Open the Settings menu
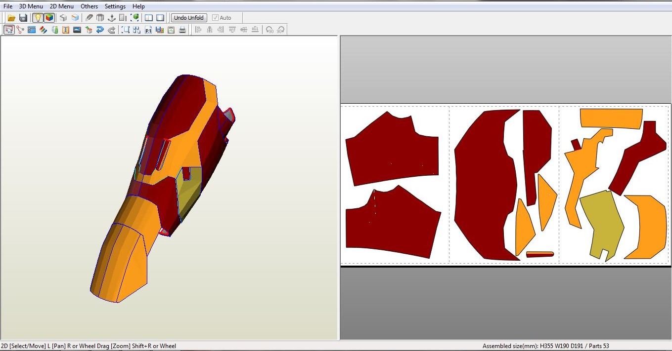 (x=115, y=6)
